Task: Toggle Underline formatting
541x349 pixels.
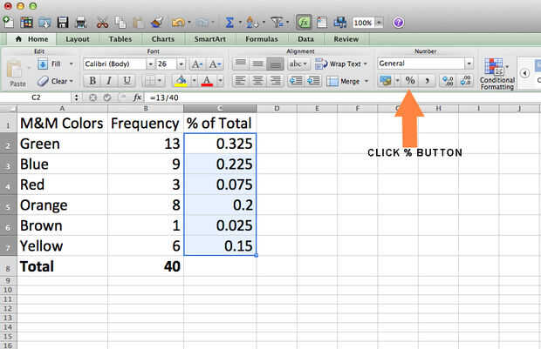Action: 127,81
